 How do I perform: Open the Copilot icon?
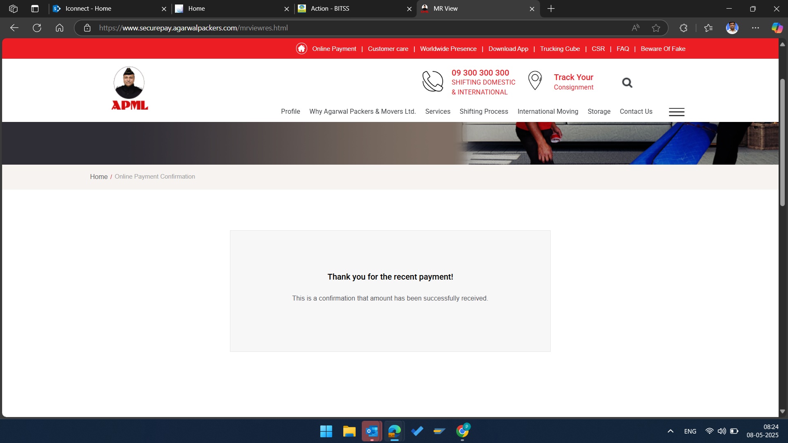tap(777, 28)
